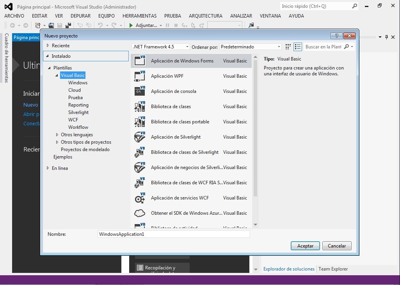Click the Navigate Backward toolbar button
Image resolution: width=400 pixels, height=285 pixels.
point(12,25)
